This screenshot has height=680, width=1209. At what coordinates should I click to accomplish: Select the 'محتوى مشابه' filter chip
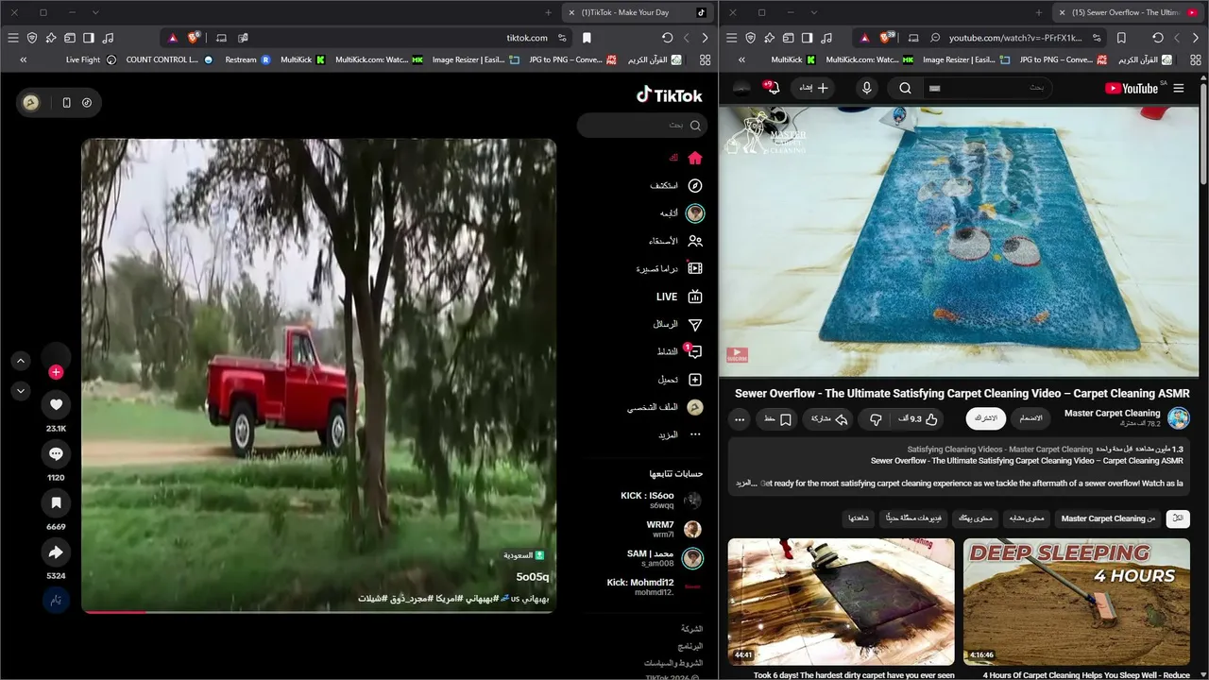pyautogui.click(x=1026, y=518)
